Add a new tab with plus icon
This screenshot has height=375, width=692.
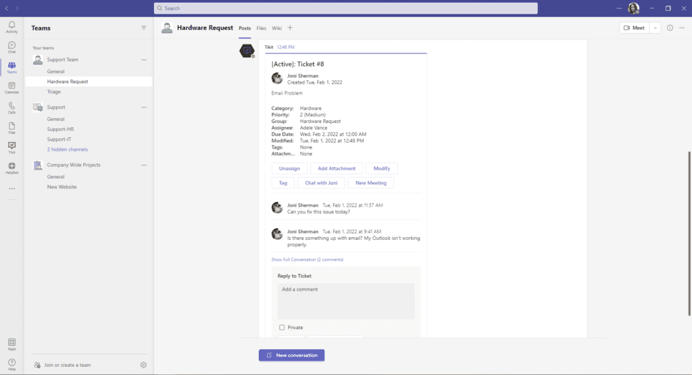(290, 28)
